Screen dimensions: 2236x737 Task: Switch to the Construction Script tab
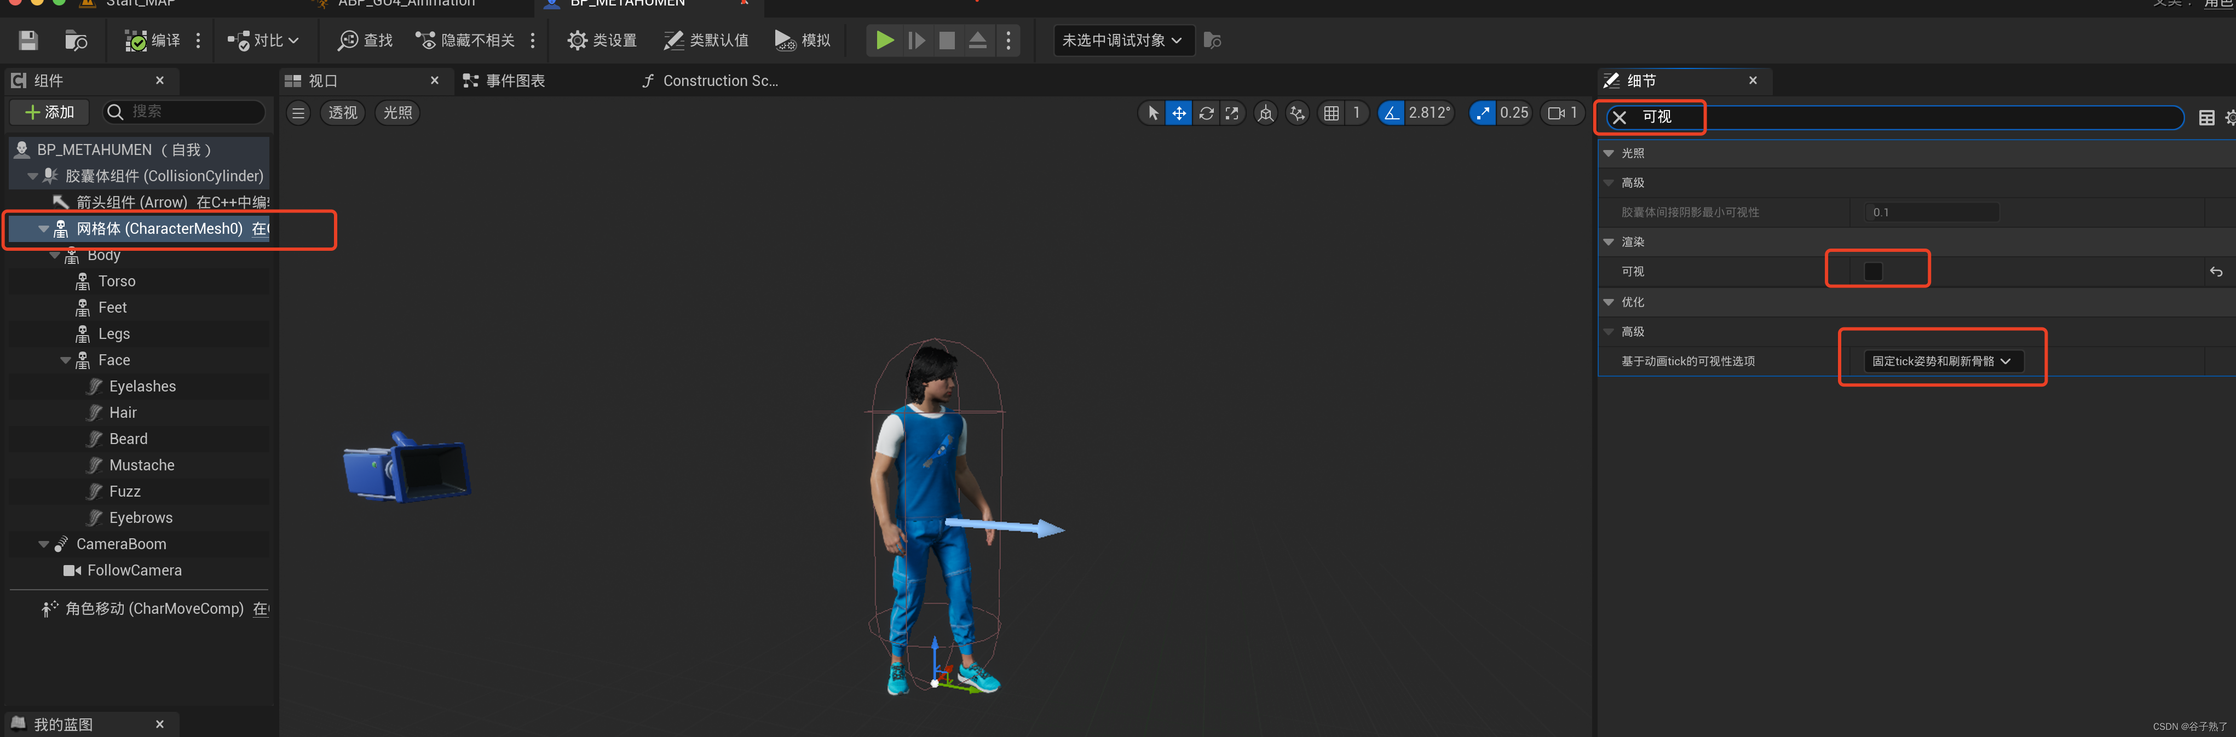(x=709, y=80)
